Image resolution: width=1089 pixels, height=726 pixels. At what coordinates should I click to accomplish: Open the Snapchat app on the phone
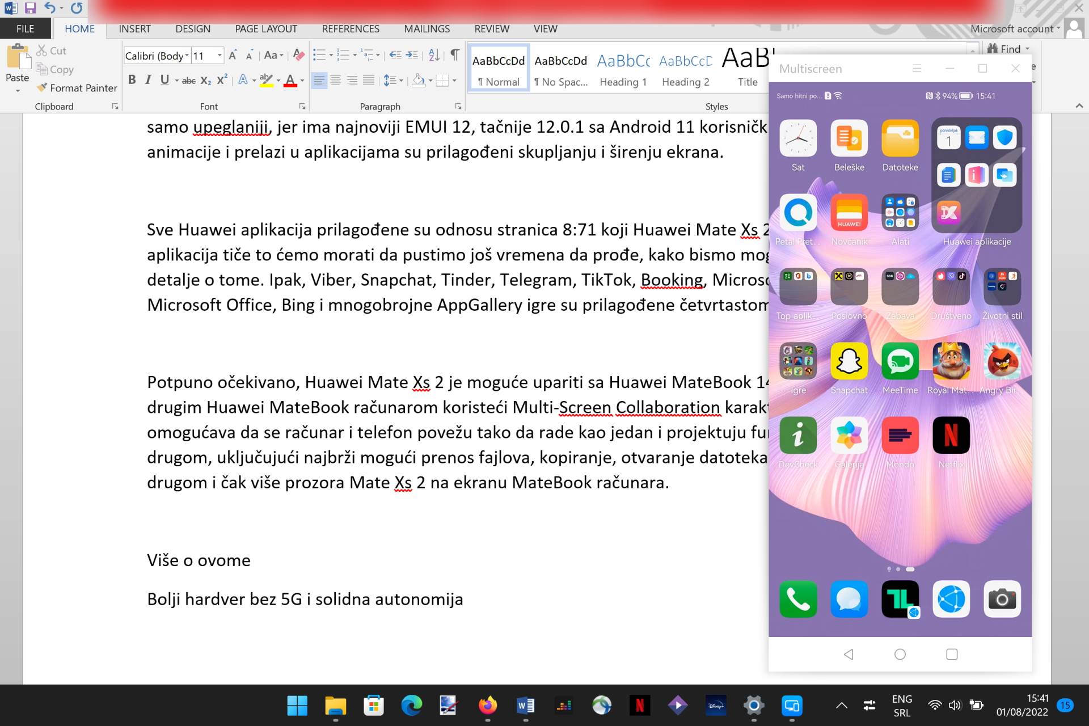click(849, 361)
